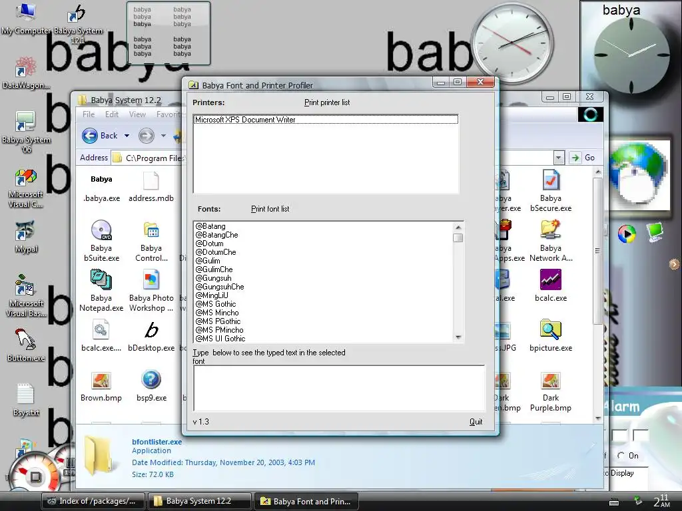Viewport: 682px width, 511px height.
Task: Click the Go button beside address bar
Action: 583,157
